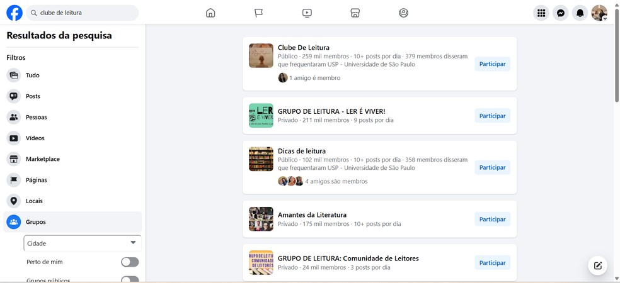Click Comunidade de Leitores thumbnail
The width and height of the screenshot is (620, 283).
point(261,262)
